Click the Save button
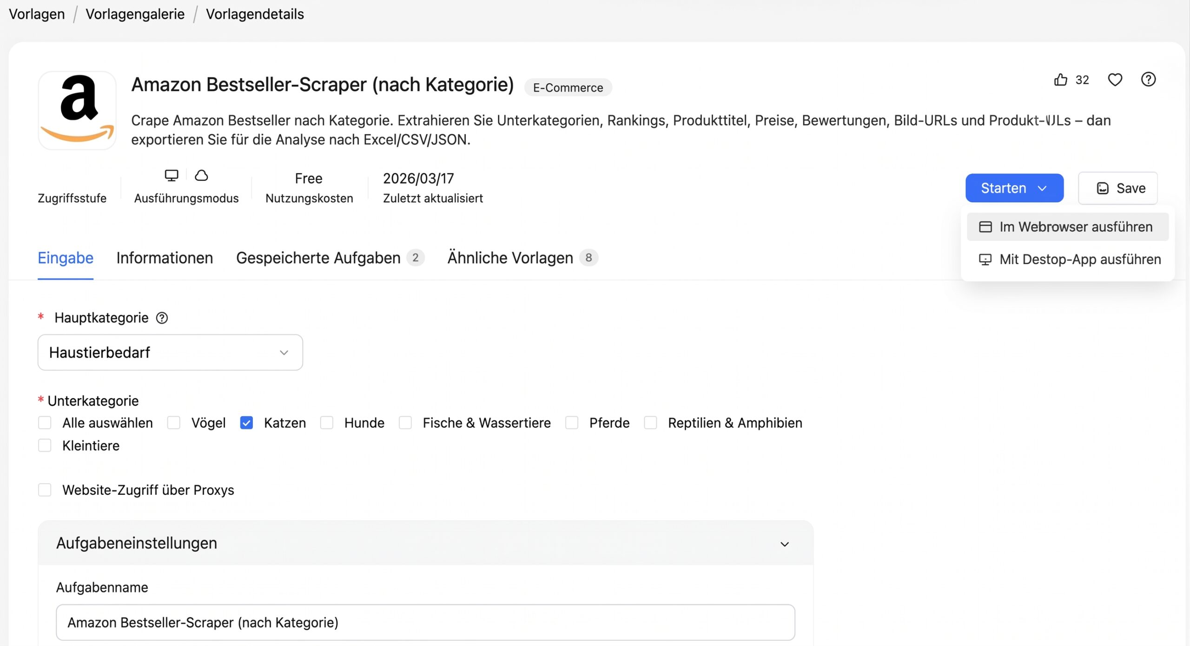Screen dimensions: 1190x646 point(1117,188)
